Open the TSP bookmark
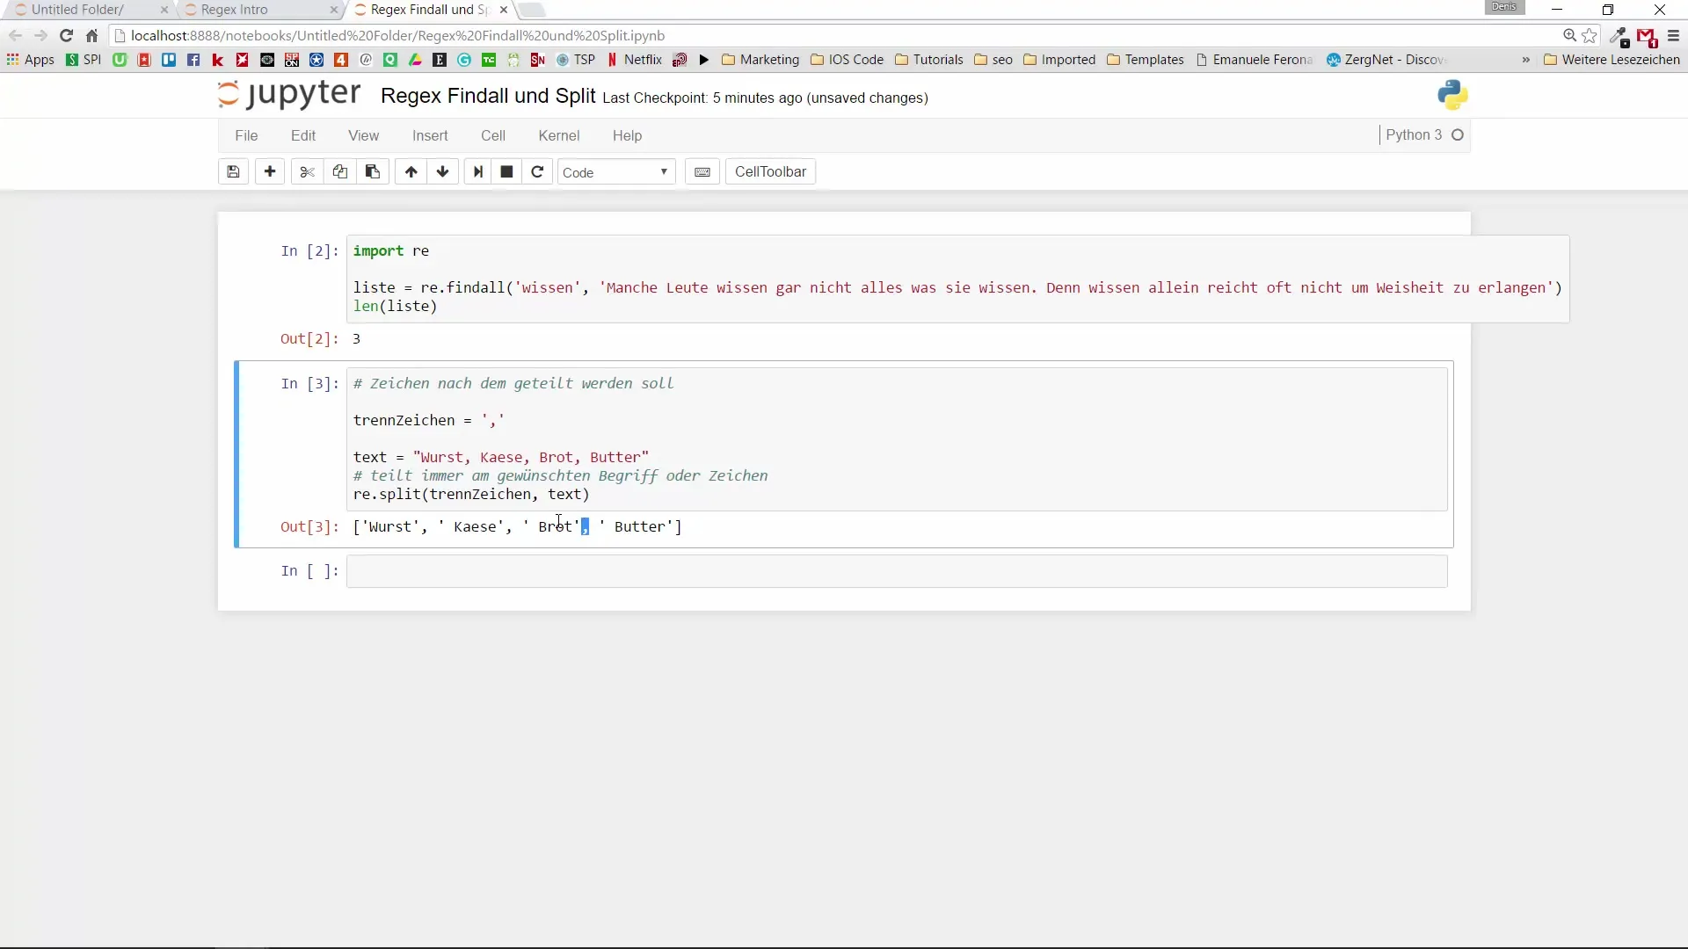Screen dimensions: 1688x949 (576, 60)
